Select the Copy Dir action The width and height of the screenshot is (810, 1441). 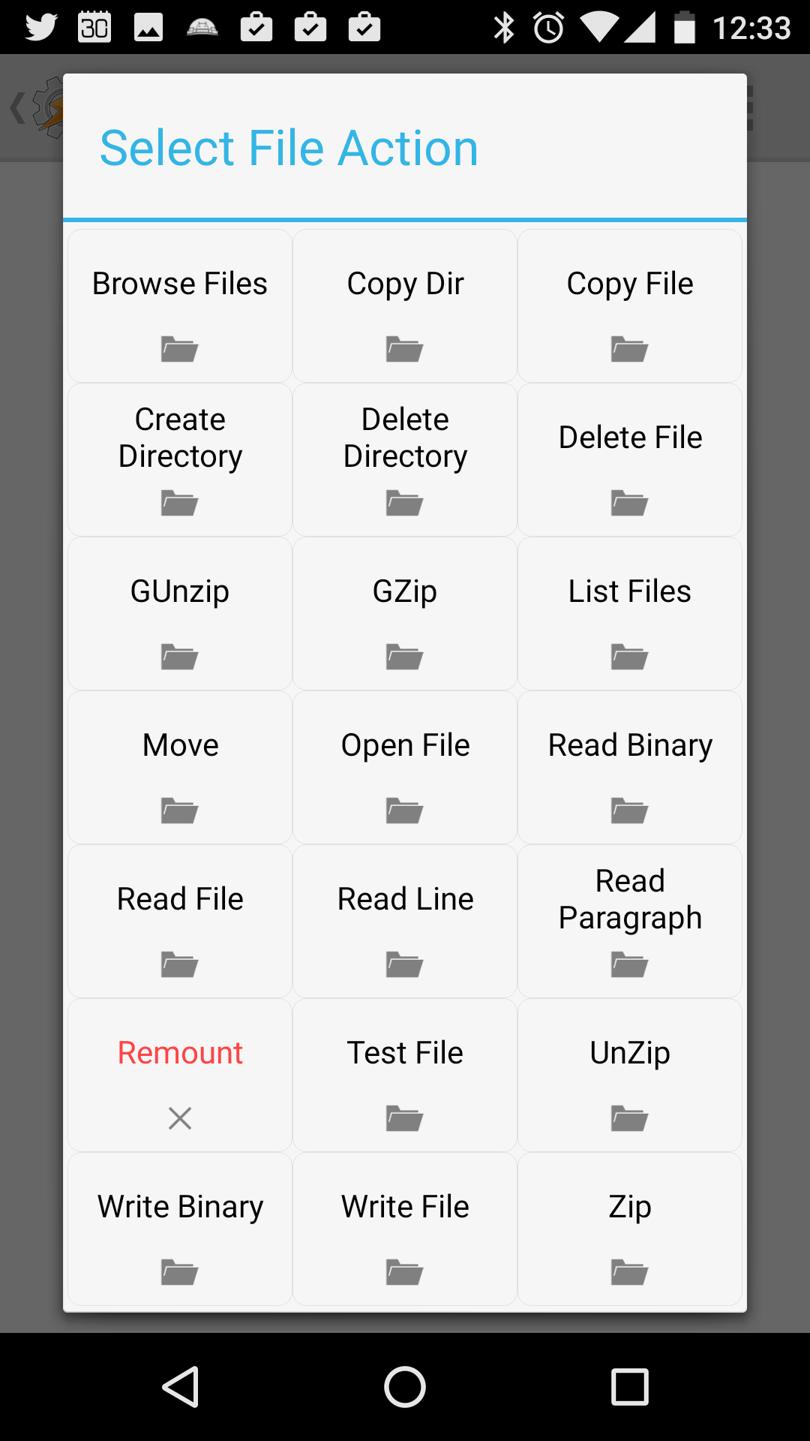[405, 306]
